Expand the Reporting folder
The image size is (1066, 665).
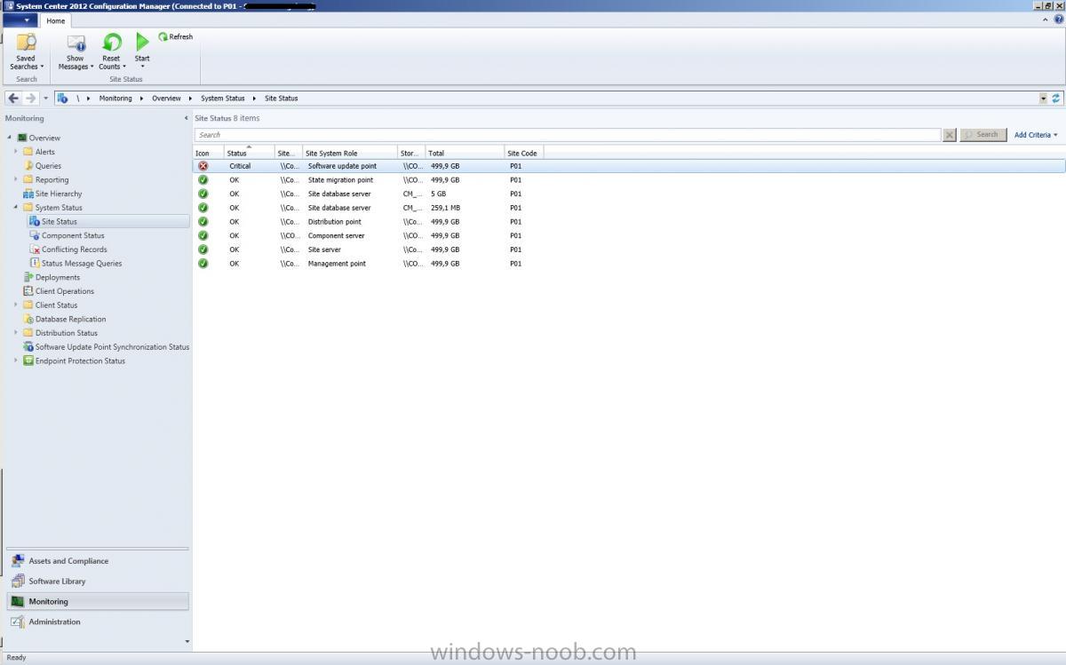pos(16,179)
